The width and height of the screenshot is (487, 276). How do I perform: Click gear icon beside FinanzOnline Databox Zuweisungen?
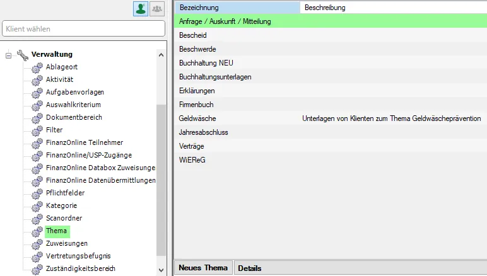pyautogui.click(x=37, y=168)
